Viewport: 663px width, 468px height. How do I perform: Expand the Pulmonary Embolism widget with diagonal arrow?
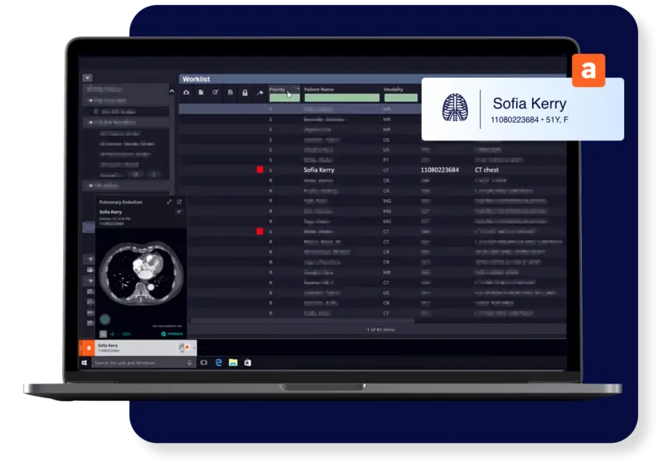point(169,202)
